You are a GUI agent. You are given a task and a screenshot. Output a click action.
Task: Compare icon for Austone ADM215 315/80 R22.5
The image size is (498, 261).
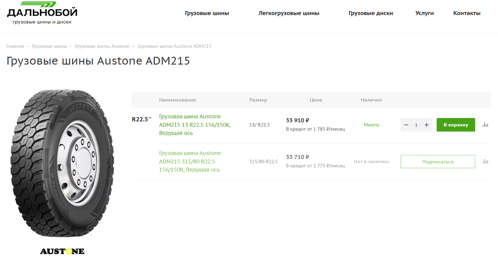click(x=485, y=162)
